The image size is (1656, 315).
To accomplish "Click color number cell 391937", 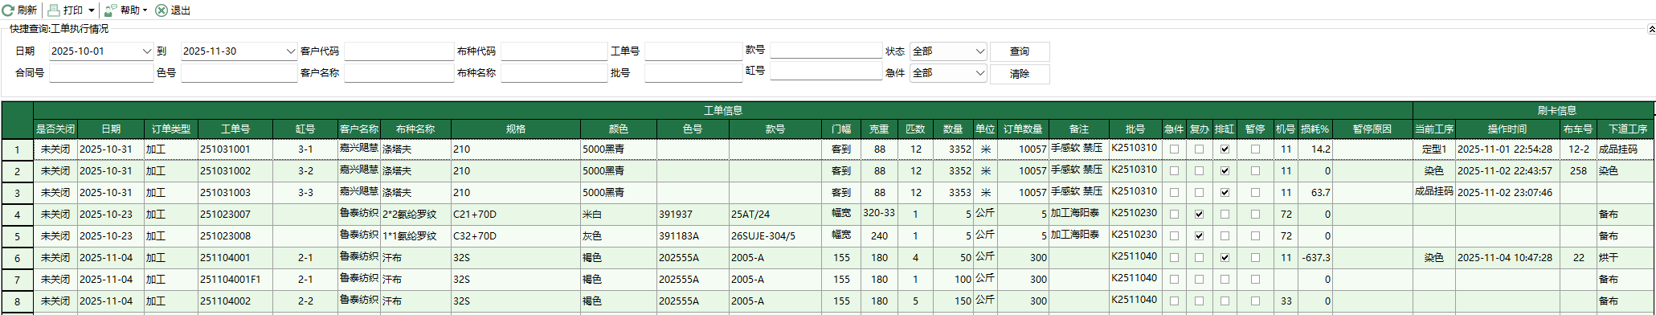I will pos(693,214).
